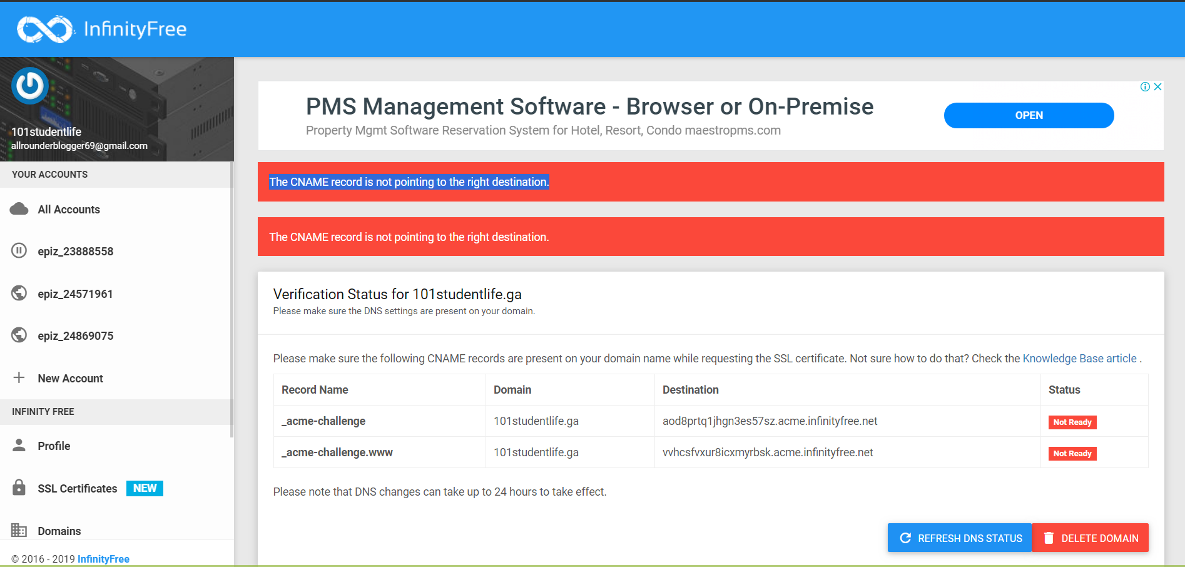
Task: Click the cloud icon beside All Accounts
Action: [19, 209]
